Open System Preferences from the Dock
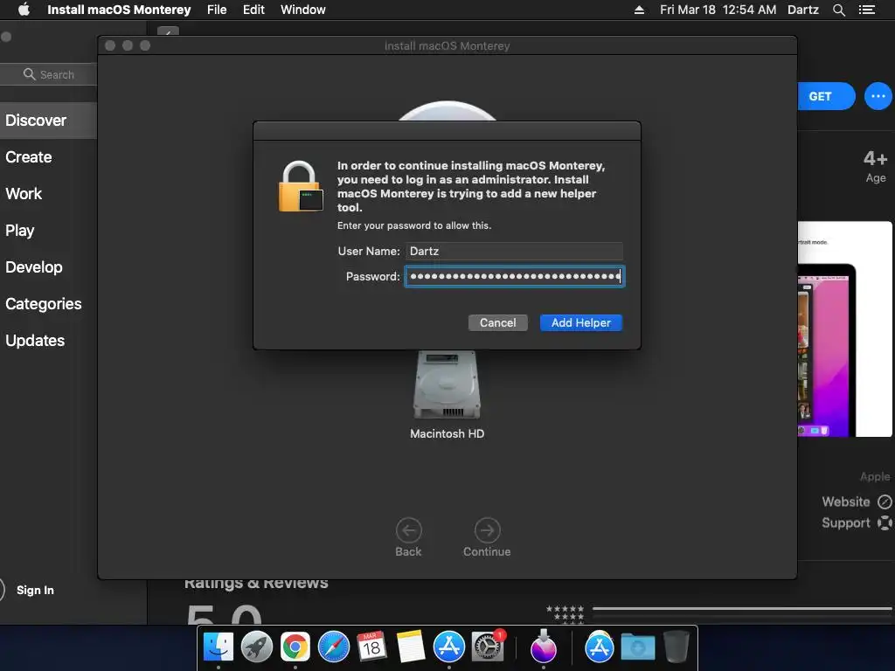Image resolution: width=895 pixels, height=671 pixels. coord(488,647)
